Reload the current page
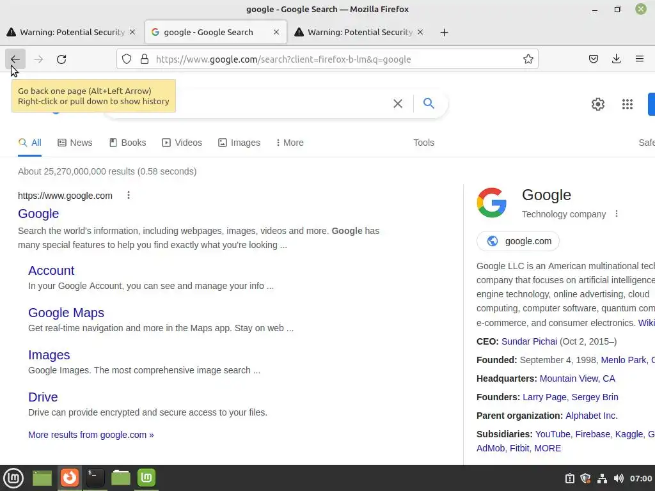 coord(61,59)
